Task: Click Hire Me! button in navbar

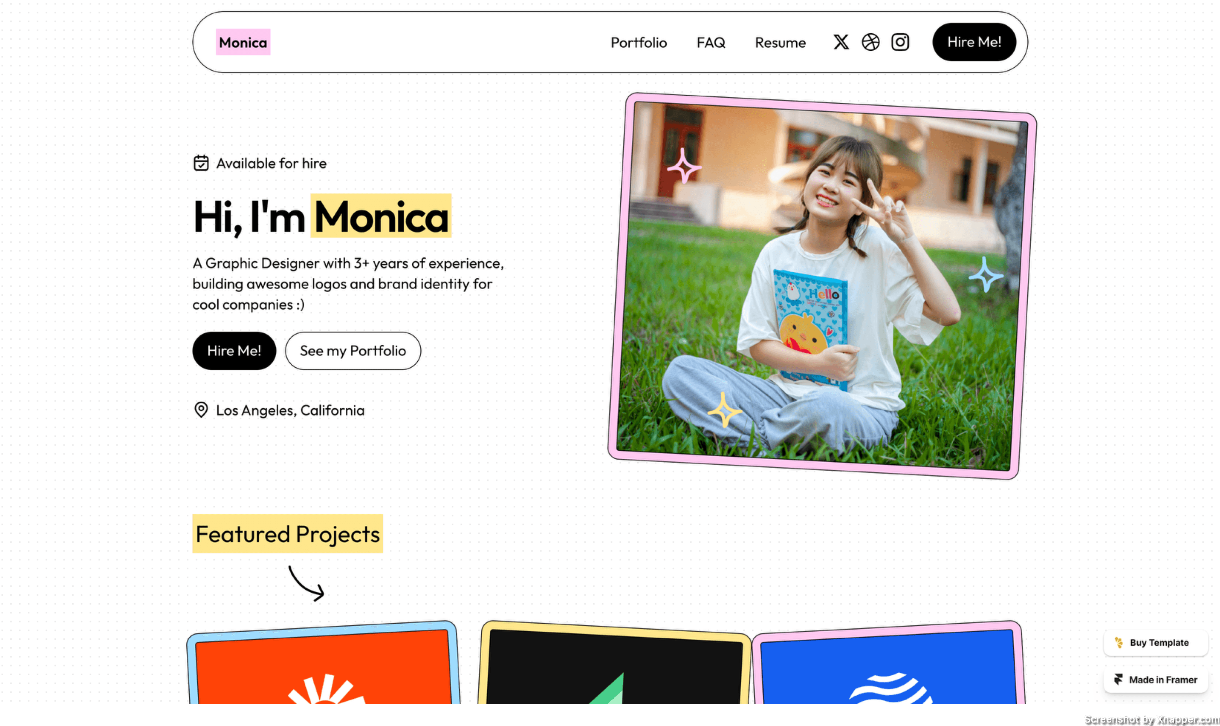Action: pyautogui.click(x=974, y=42)
